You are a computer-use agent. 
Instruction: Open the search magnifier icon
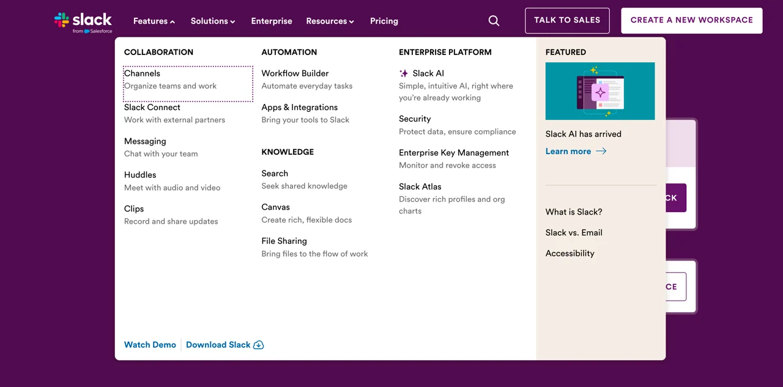point(494,21)
